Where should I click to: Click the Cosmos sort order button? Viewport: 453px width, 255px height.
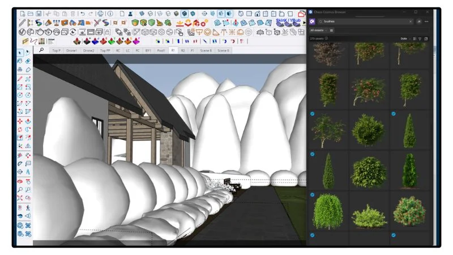[414, 39]
